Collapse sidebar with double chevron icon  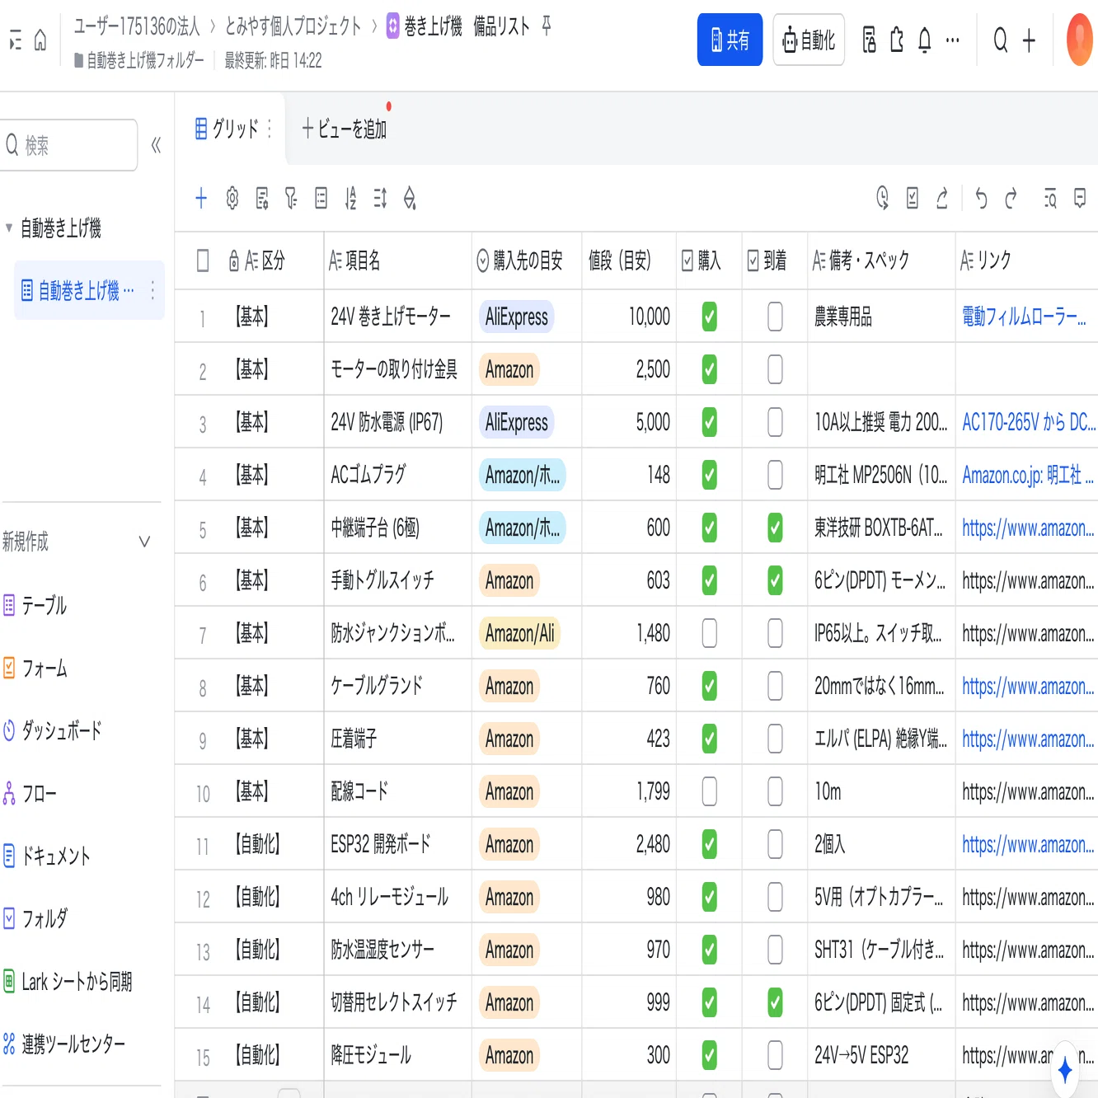tap(156, 146)
